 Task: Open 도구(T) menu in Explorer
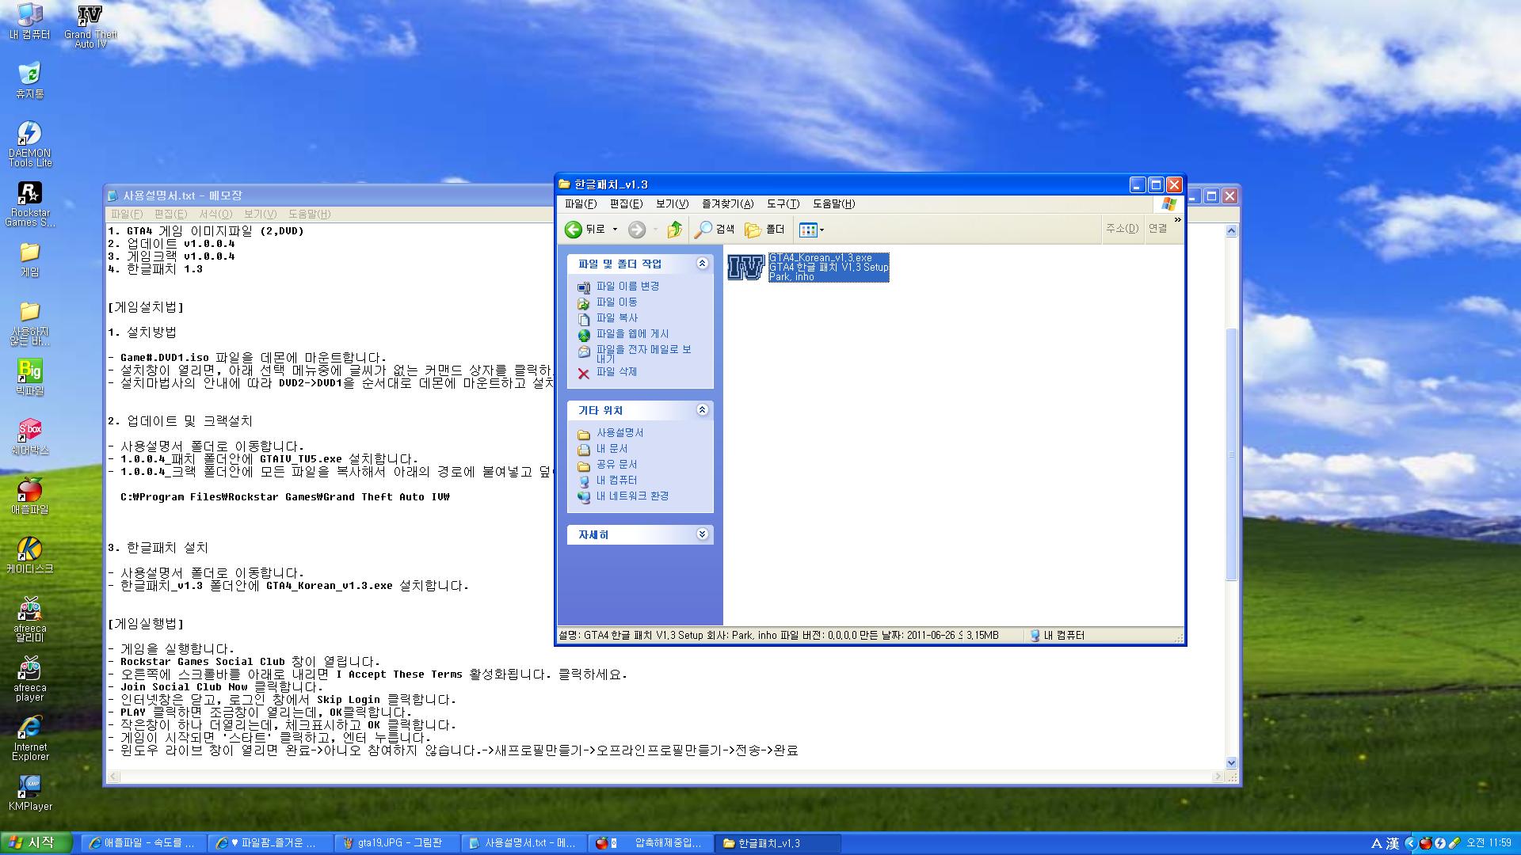point(783,203)
